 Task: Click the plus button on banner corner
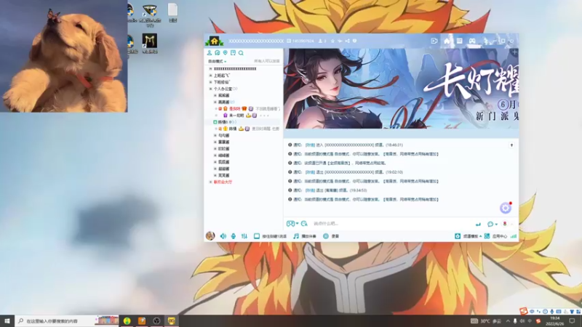[514, 52]
